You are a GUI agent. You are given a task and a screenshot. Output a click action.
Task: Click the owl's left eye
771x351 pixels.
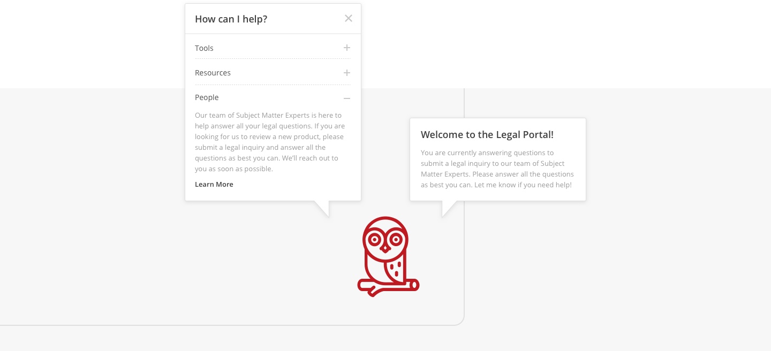tap(375, 238)
